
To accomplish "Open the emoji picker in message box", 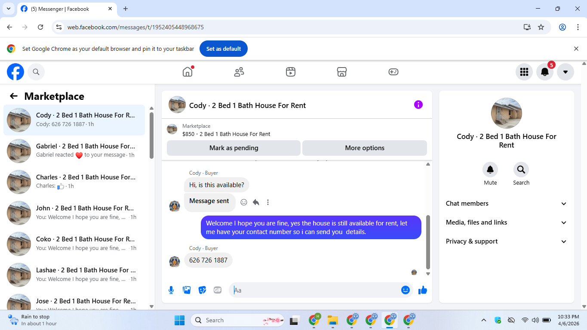I will coord(405,290).
